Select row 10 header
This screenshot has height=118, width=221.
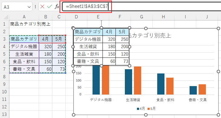click(x=4, y=92)
